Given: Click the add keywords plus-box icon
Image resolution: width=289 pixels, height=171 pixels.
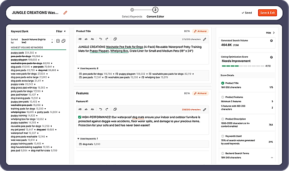Looking at the screenshot, I should [58, 41].
